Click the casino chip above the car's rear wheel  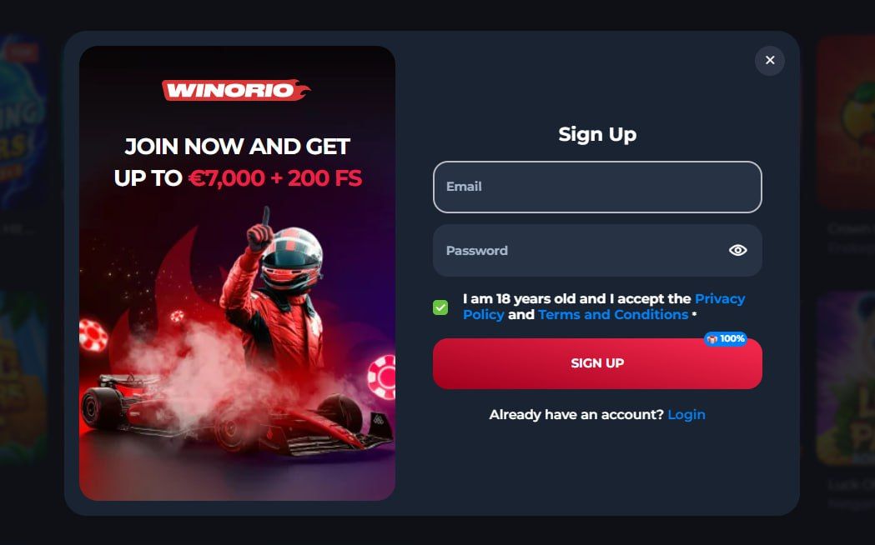(93, 335)
